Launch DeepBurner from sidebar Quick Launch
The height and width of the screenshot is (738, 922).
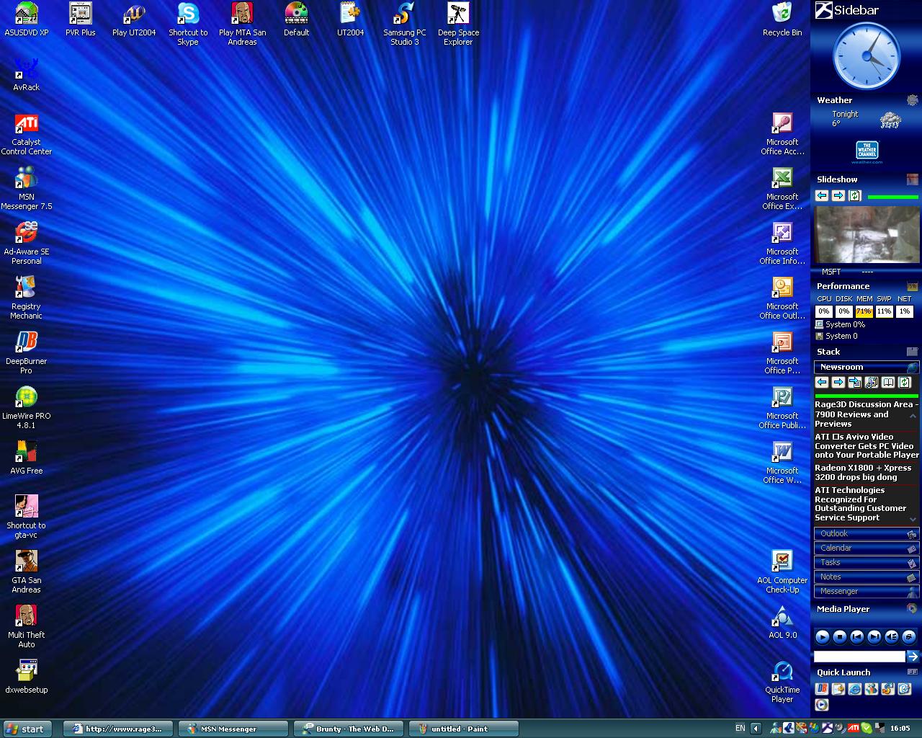(822, 689)
